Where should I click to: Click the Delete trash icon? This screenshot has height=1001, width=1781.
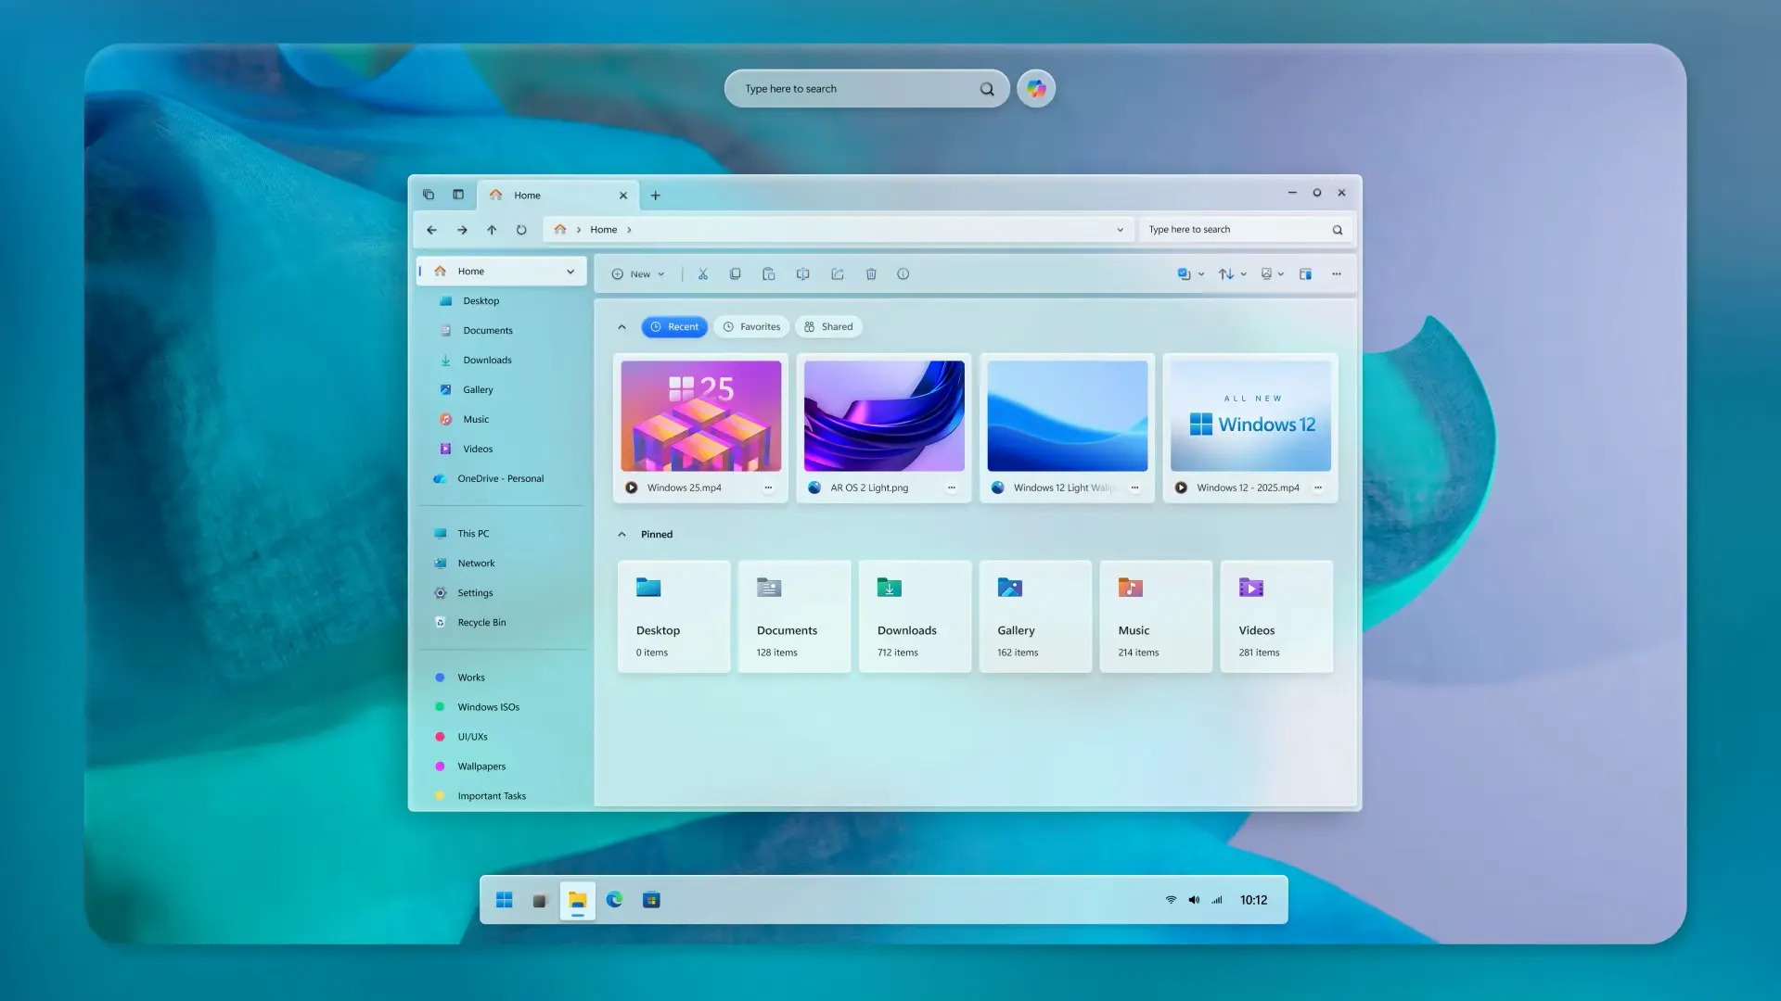pyautogui.click(x=871, y=273)
